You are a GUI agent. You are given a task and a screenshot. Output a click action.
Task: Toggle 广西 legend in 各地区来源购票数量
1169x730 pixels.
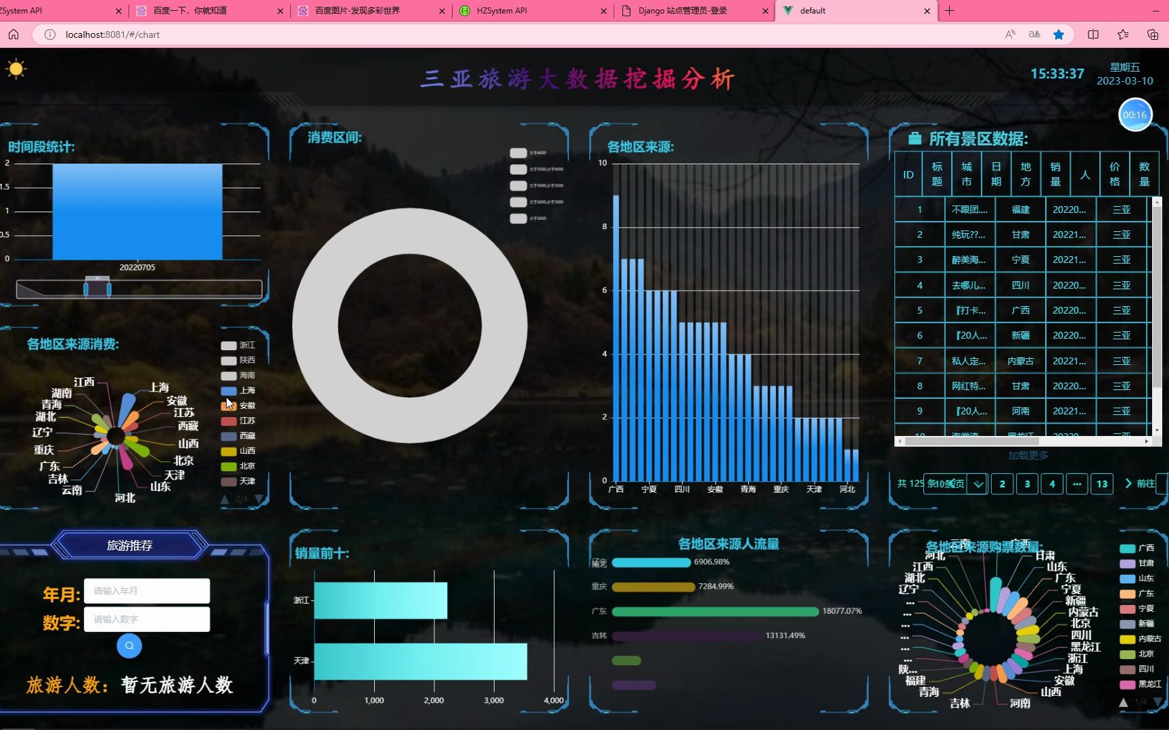[1137, 548]
